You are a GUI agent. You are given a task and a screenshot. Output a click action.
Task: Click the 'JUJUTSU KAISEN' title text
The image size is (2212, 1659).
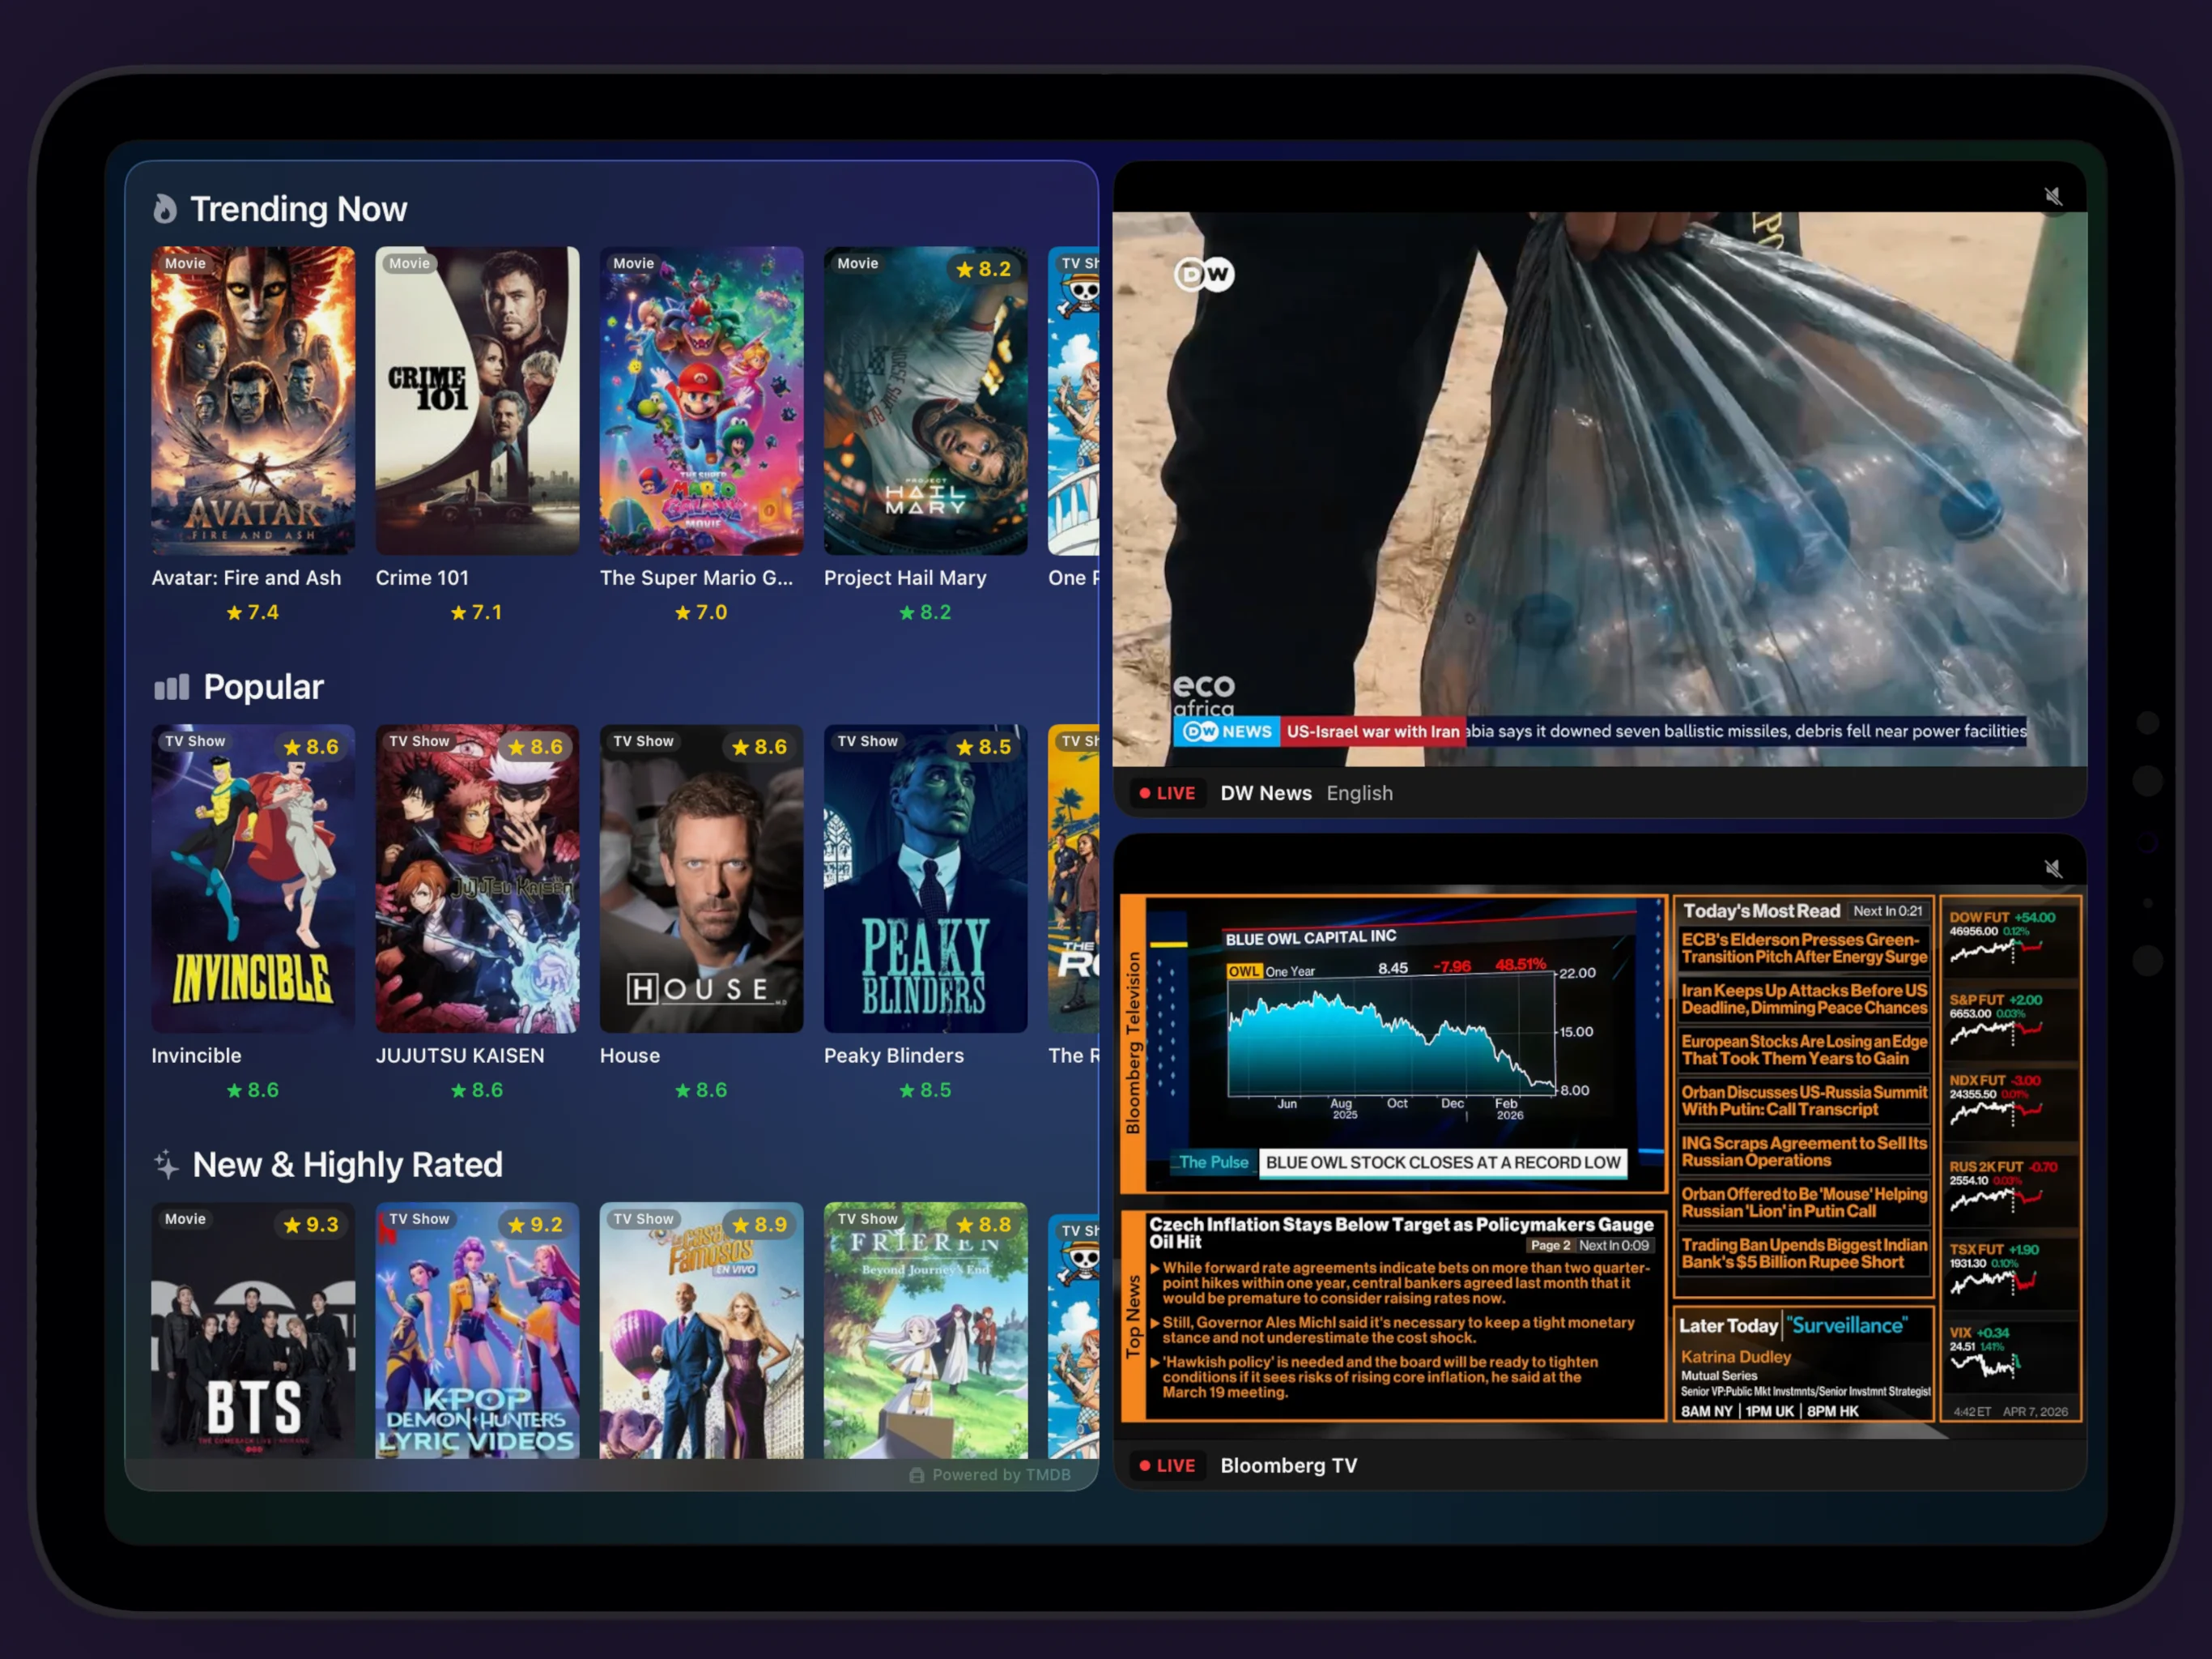460,1056
